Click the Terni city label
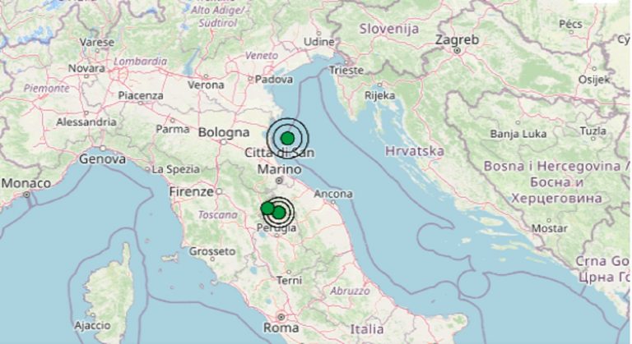This screenshot has width=632, height=344. 289,280
